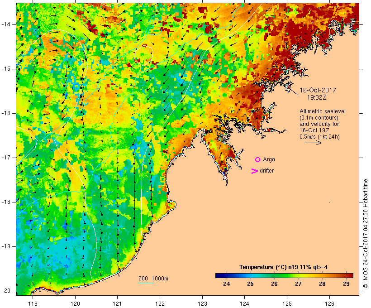
Task: Click the latitude axis label '-20'
Action: tap(5, 291)
